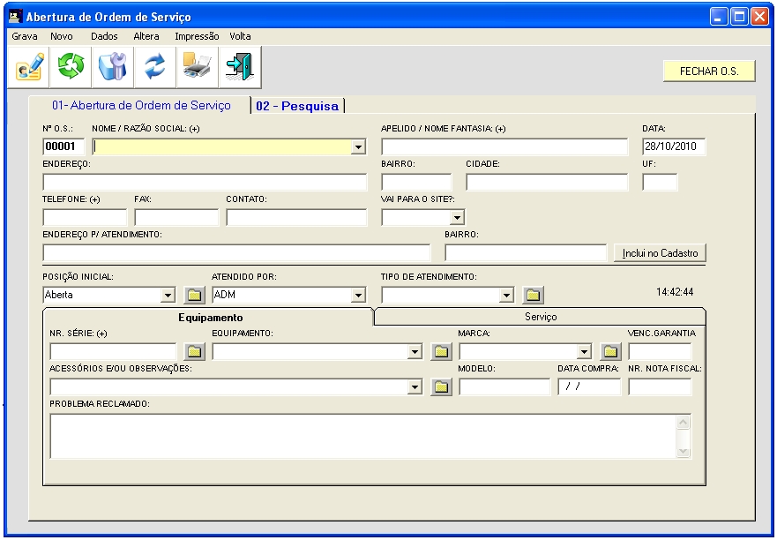This screenshot has width=777, height=540.
Task: Open the Vai para o site dropdown
Action: point(457,217)
